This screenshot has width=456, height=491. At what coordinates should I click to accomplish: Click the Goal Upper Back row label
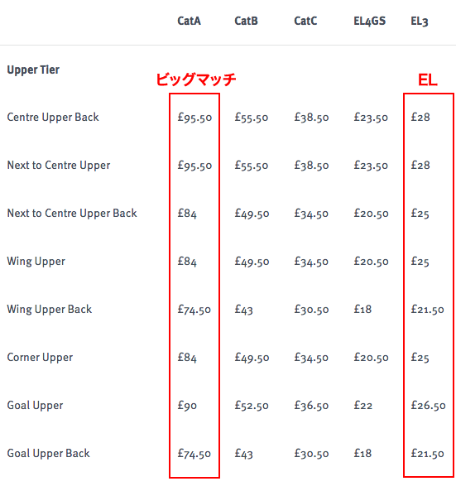(49, 454)
